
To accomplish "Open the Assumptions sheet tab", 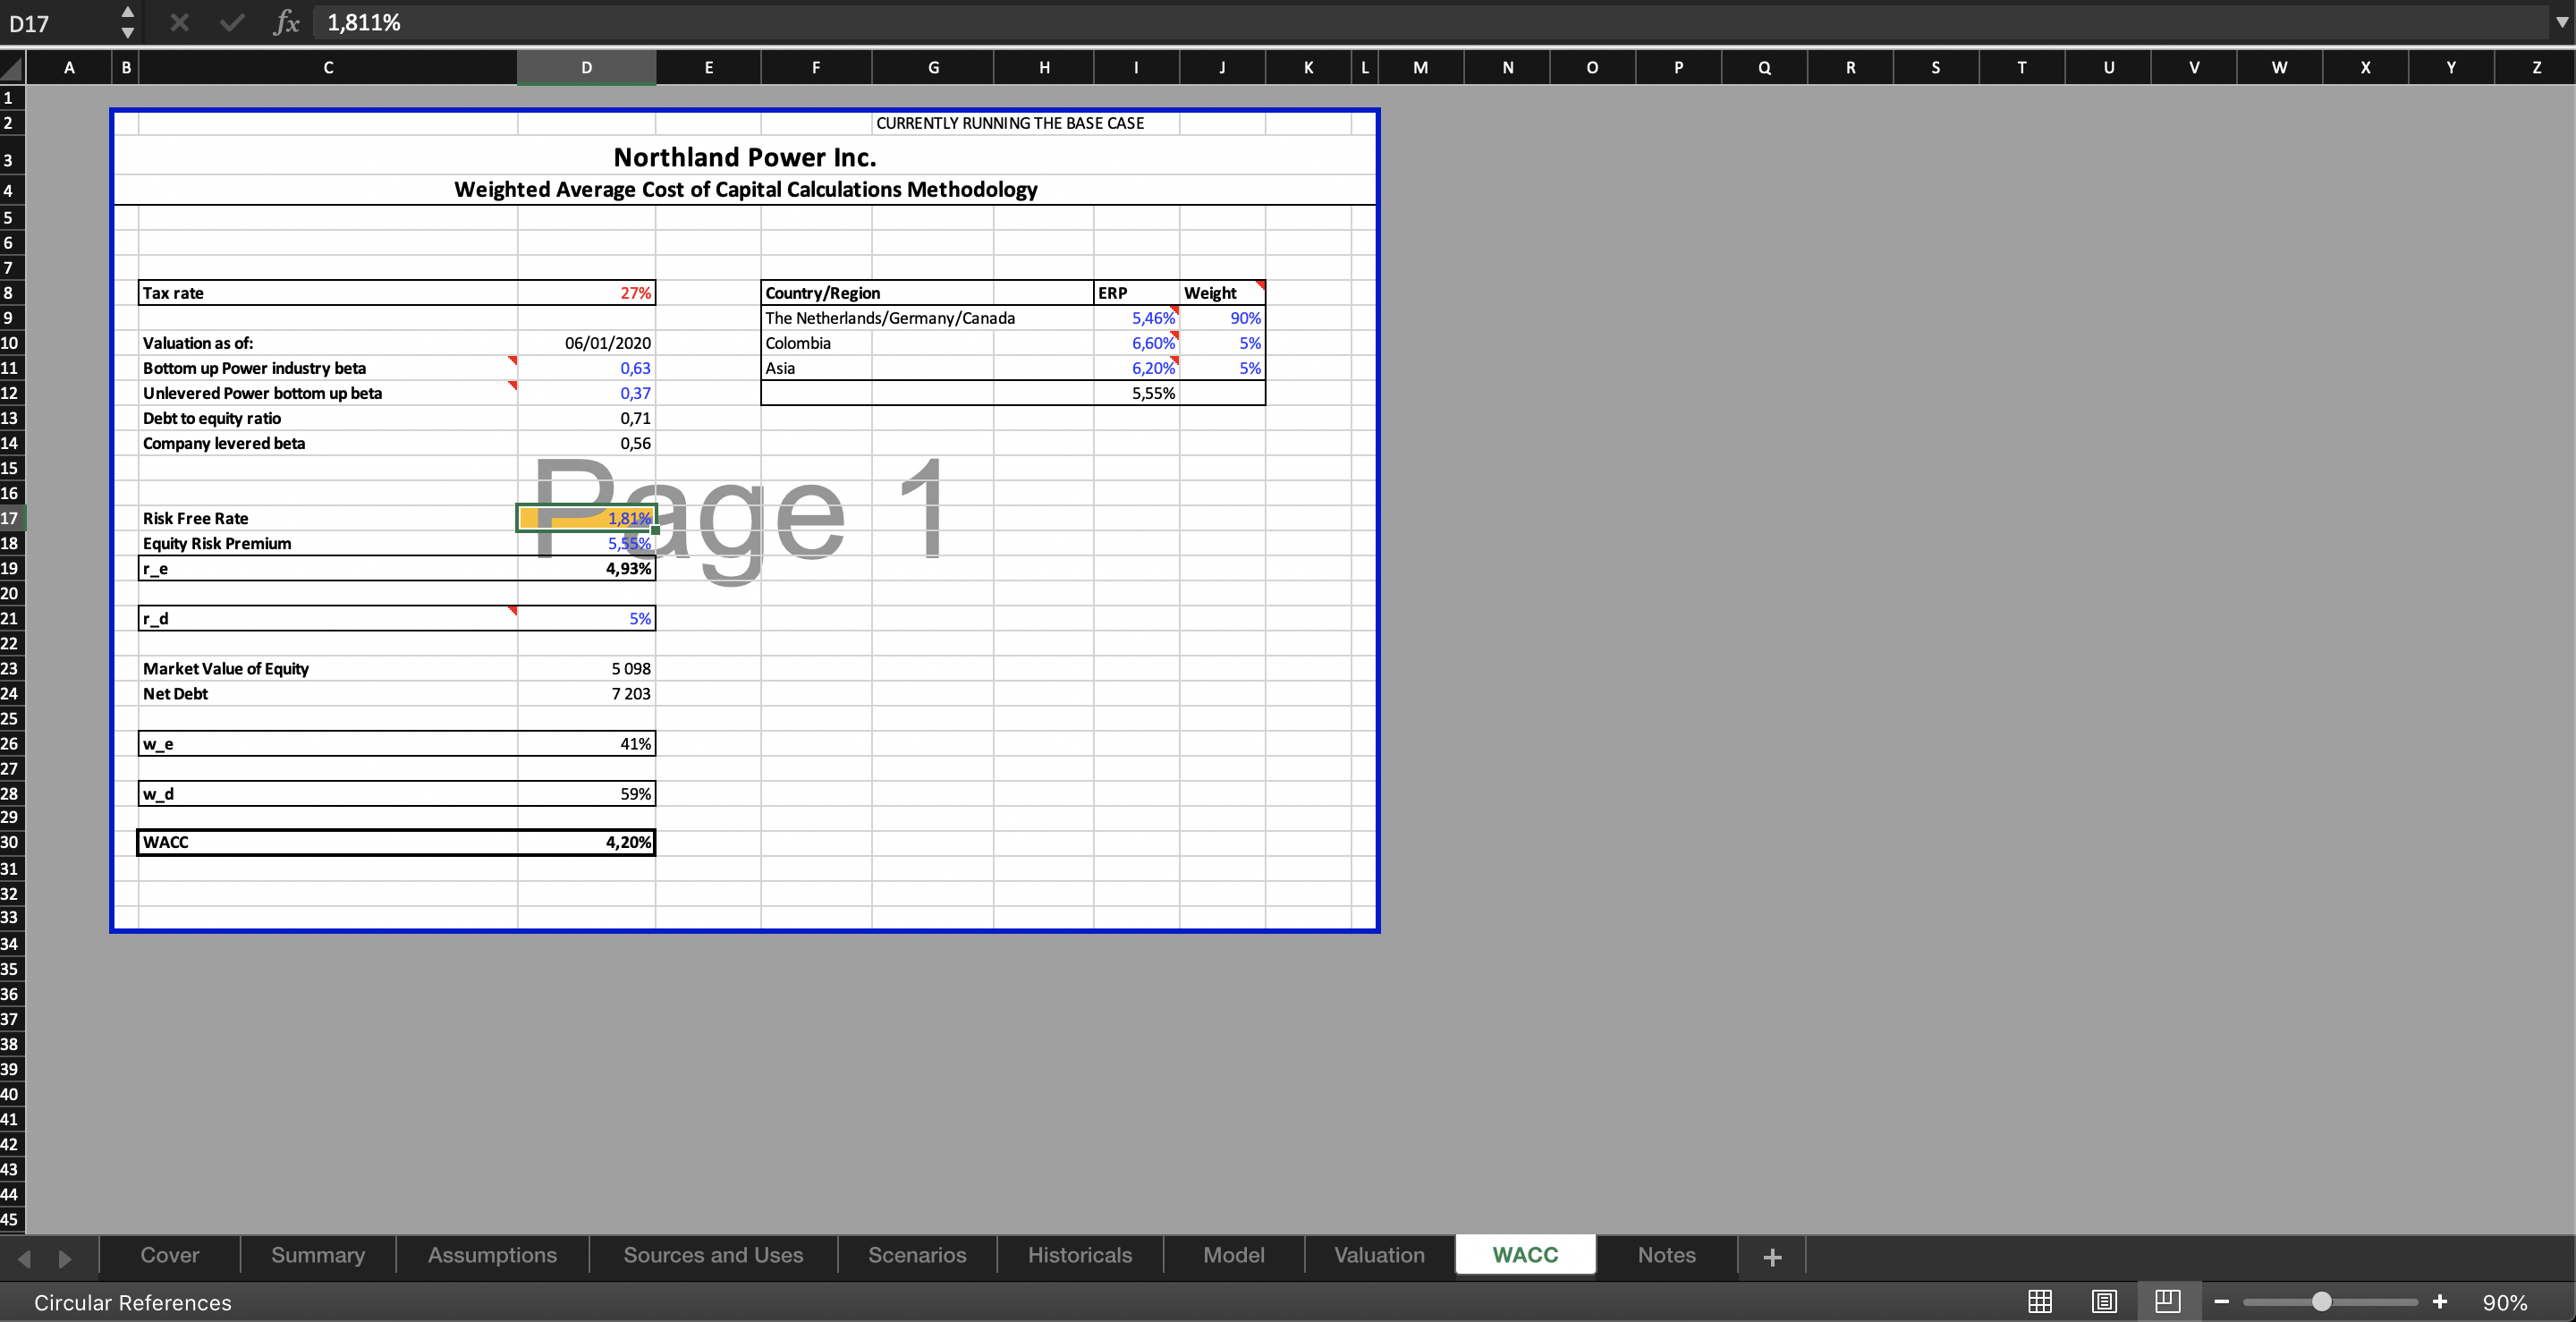I will coord(492,1255).
